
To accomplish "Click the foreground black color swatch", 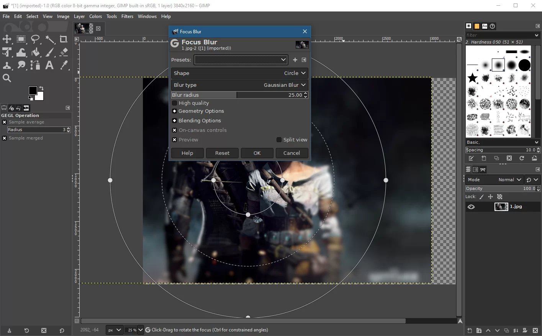I will point(33,90).
